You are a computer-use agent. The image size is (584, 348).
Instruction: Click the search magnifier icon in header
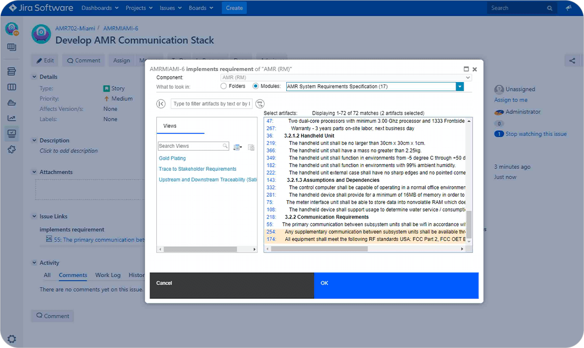point(549,8)
